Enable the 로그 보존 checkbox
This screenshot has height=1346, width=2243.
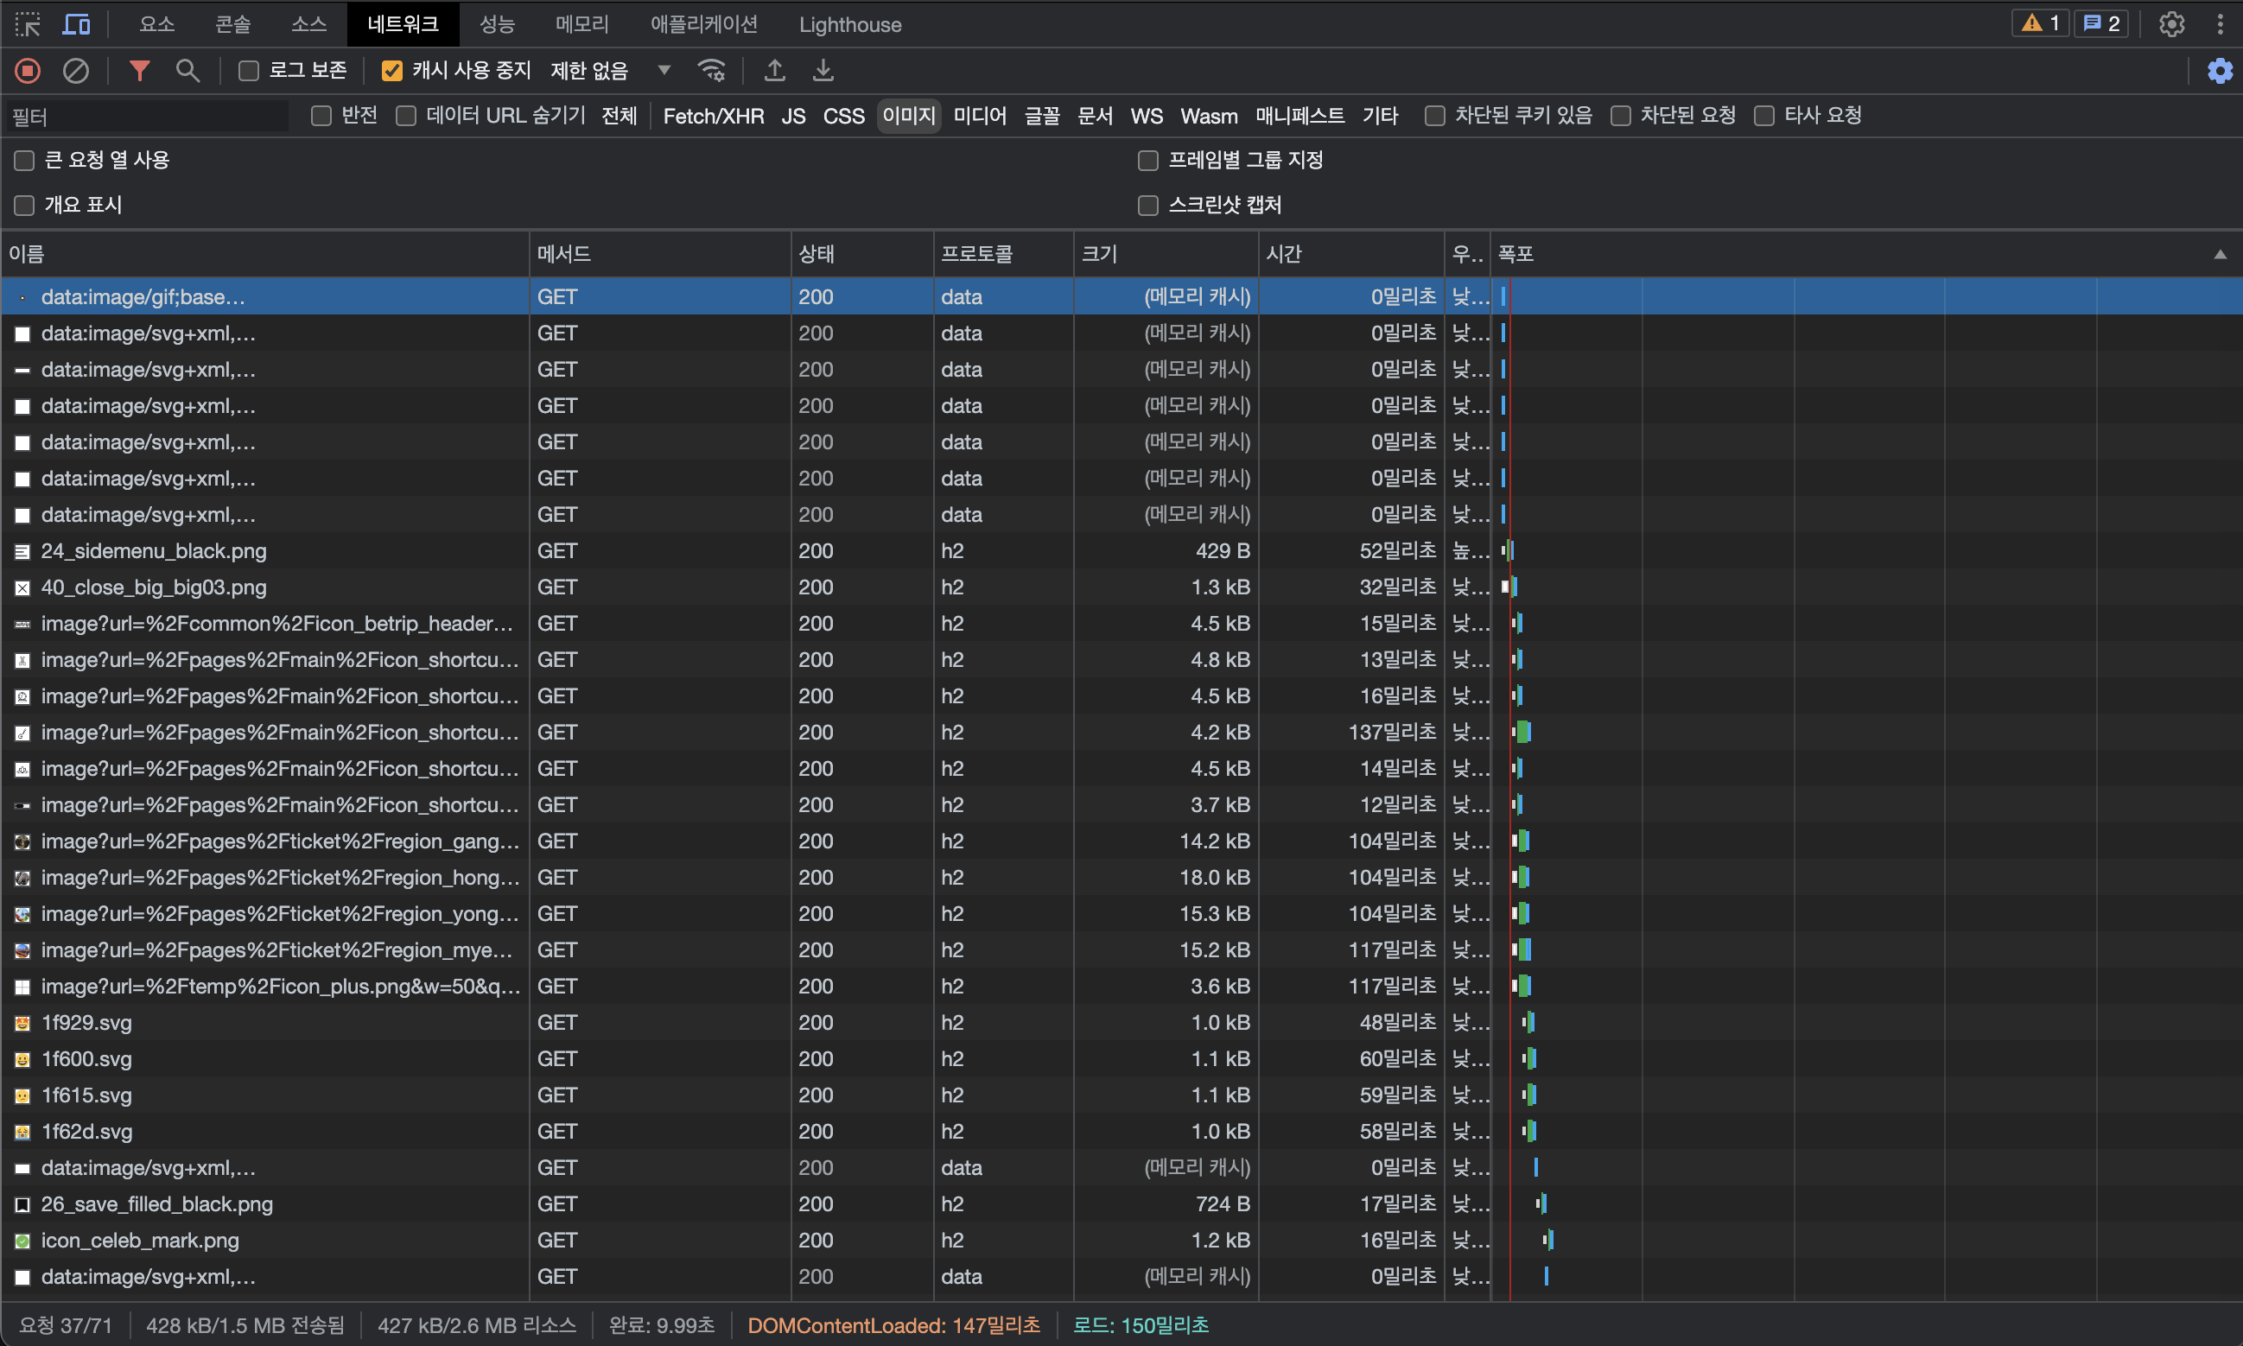click(x=249, y=71)
